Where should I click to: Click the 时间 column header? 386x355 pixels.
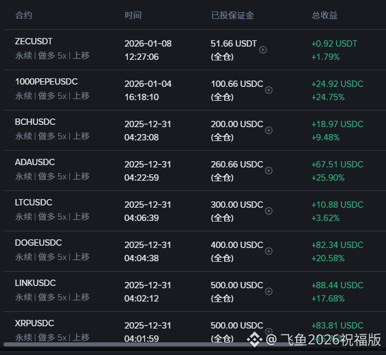coord(133,16)
